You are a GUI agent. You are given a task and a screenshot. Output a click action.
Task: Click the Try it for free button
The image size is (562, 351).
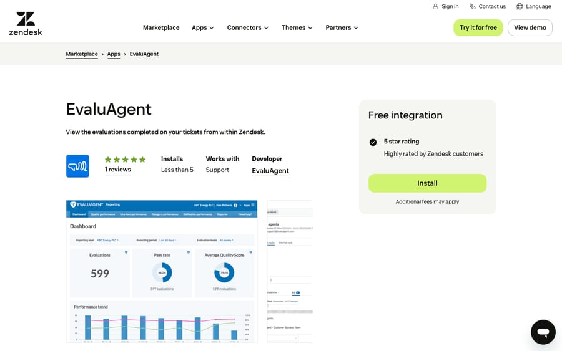[x=478, y=27]
